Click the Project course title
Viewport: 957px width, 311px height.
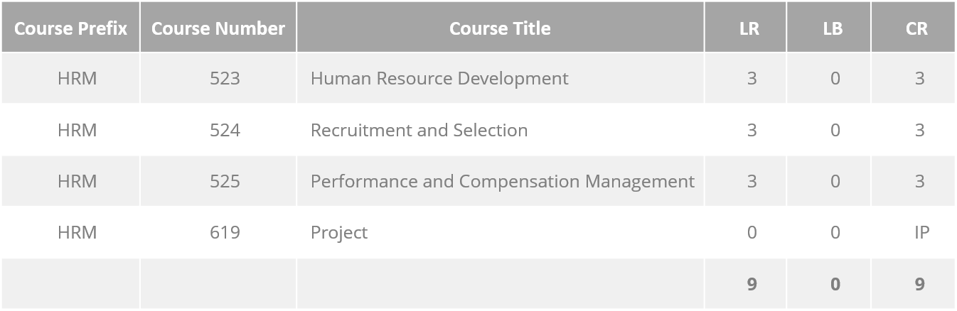(x=339, y=233)
